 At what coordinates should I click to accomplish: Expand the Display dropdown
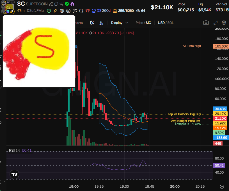(120, 23)
